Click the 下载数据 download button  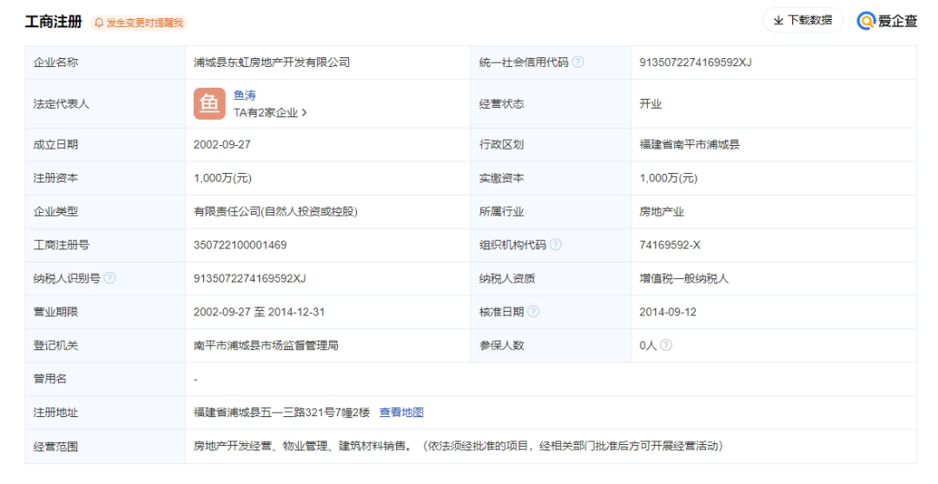click(x=803, y=20)
